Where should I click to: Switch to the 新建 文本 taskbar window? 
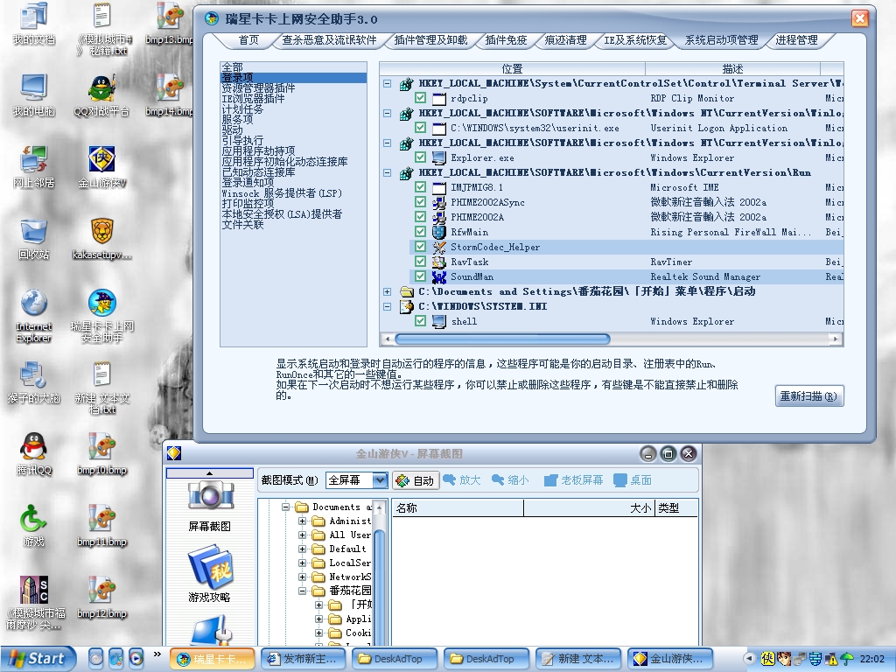(x=578, y=659)
